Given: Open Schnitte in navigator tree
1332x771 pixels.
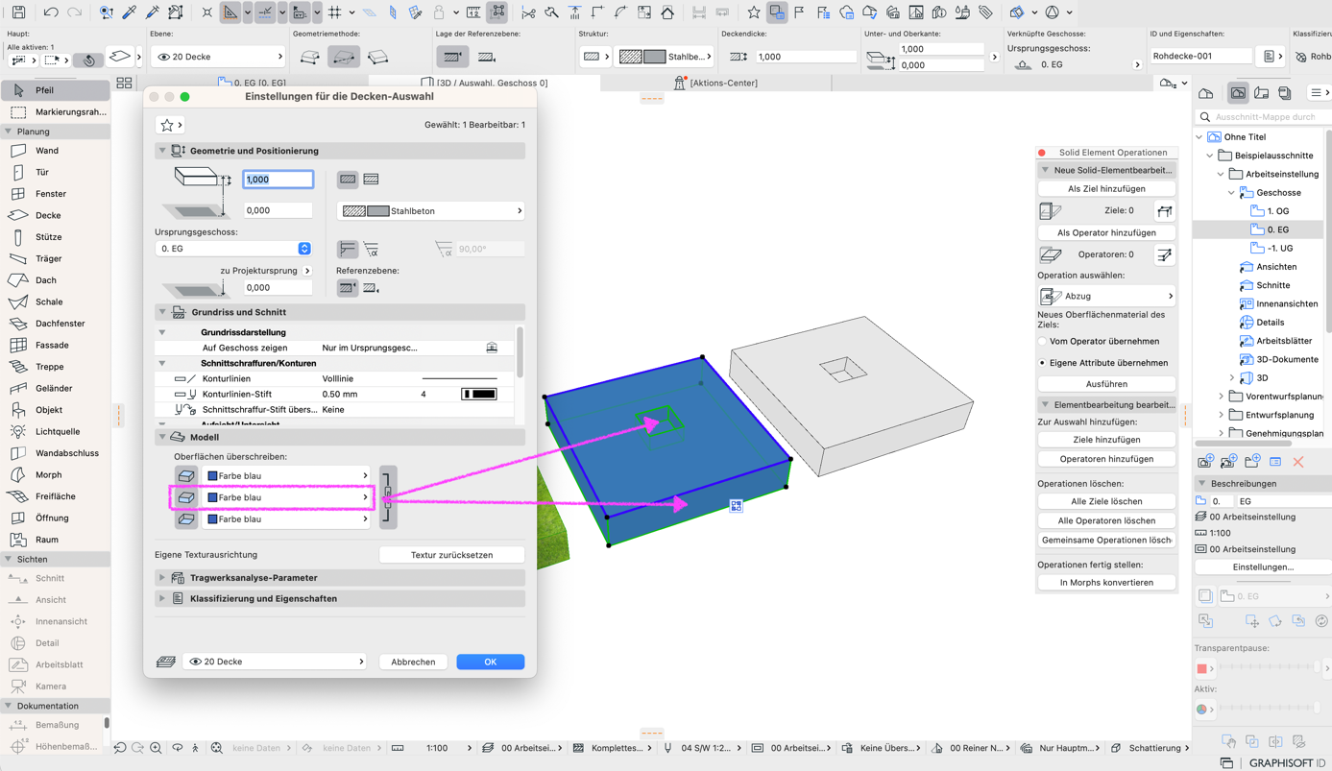Looking at the screenshot, I should tap(1273, 285).
